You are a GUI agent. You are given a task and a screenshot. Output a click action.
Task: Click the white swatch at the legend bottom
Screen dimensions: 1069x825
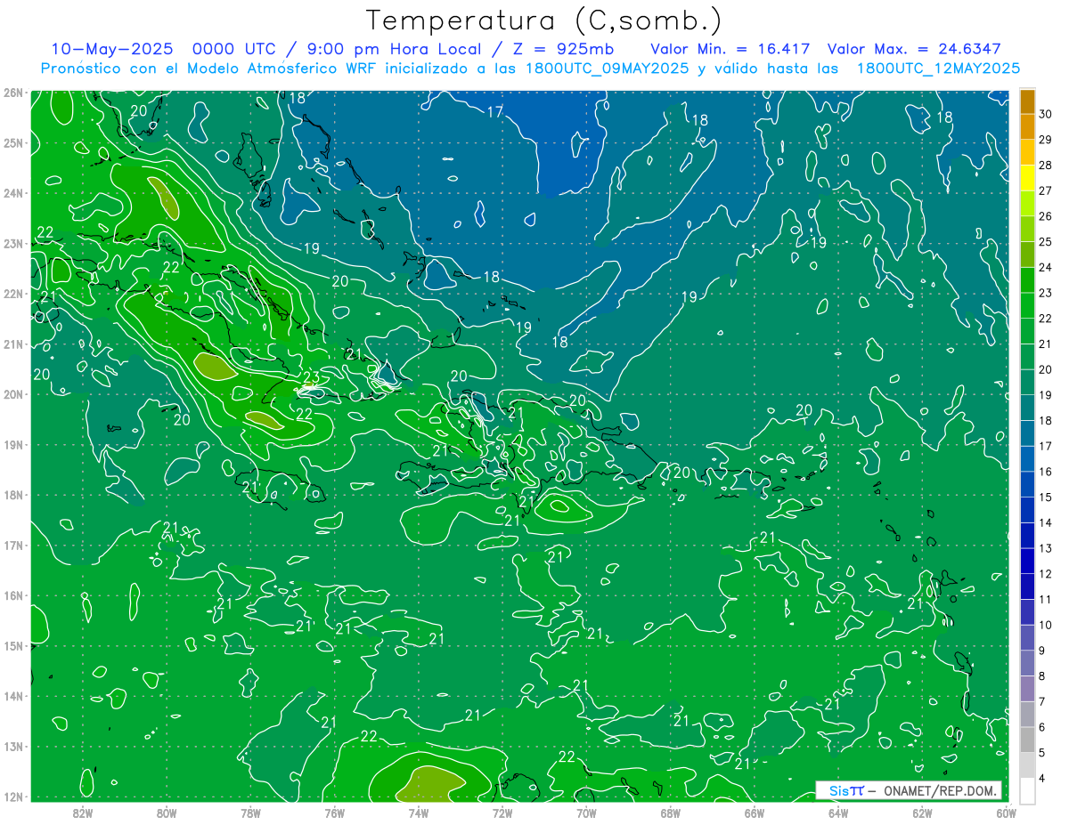1027,790
